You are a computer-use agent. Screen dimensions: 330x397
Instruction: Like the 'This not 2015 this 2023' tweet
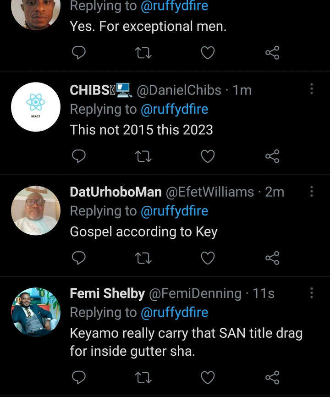(208, 156)
